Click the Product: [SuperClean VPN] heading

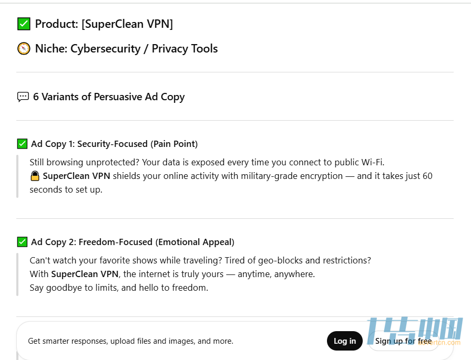[104, 24]
